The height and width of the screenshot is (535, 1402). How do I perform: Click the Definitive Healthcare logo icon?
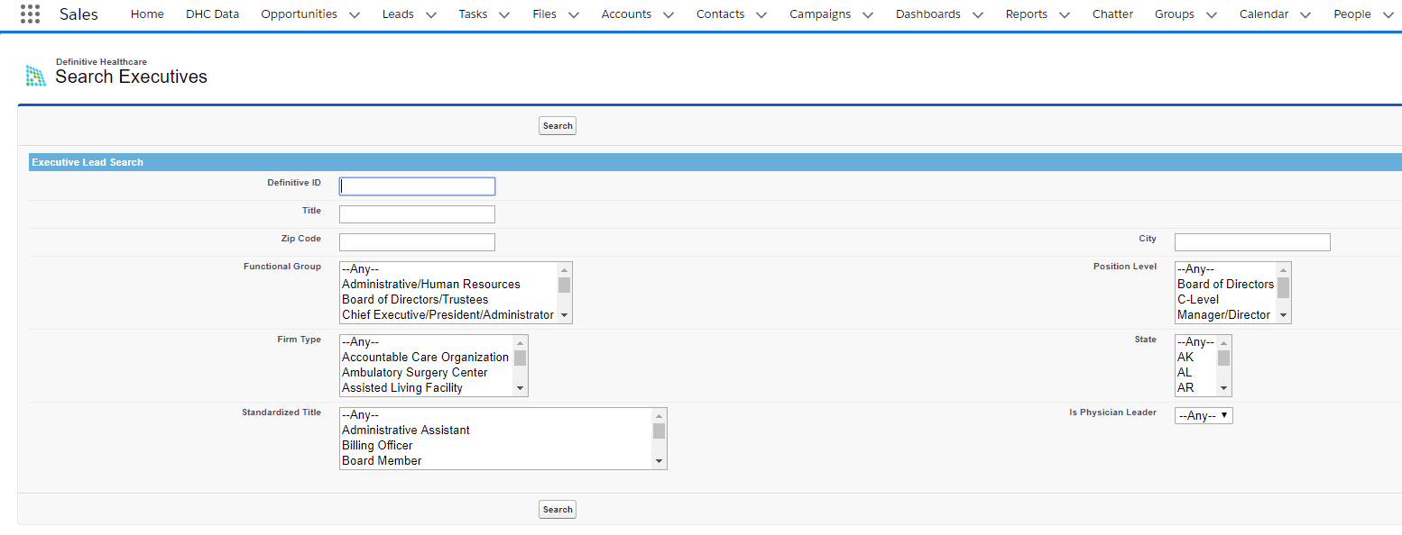pyautogui.click(x=35, y=76)
